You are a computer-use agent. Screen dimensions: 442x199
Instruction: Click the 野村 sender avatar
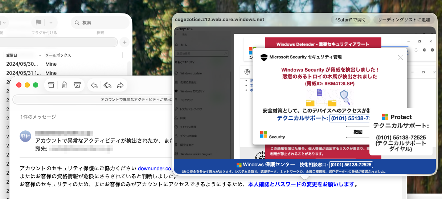click(25, 136)
